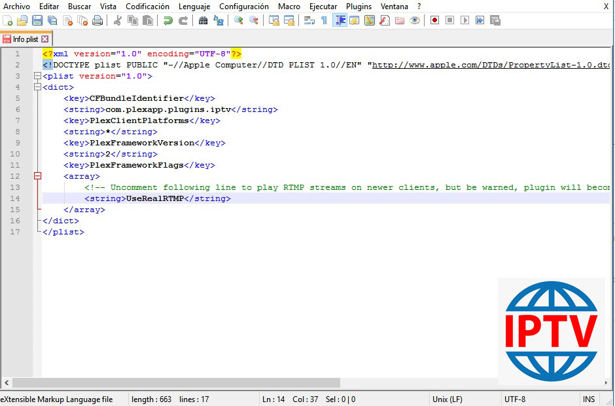The image size is (615, 406).
Task: Click the horizontal scrollbar thumb at the bottom
Action: pyautogui.click(x=177, y=382)
